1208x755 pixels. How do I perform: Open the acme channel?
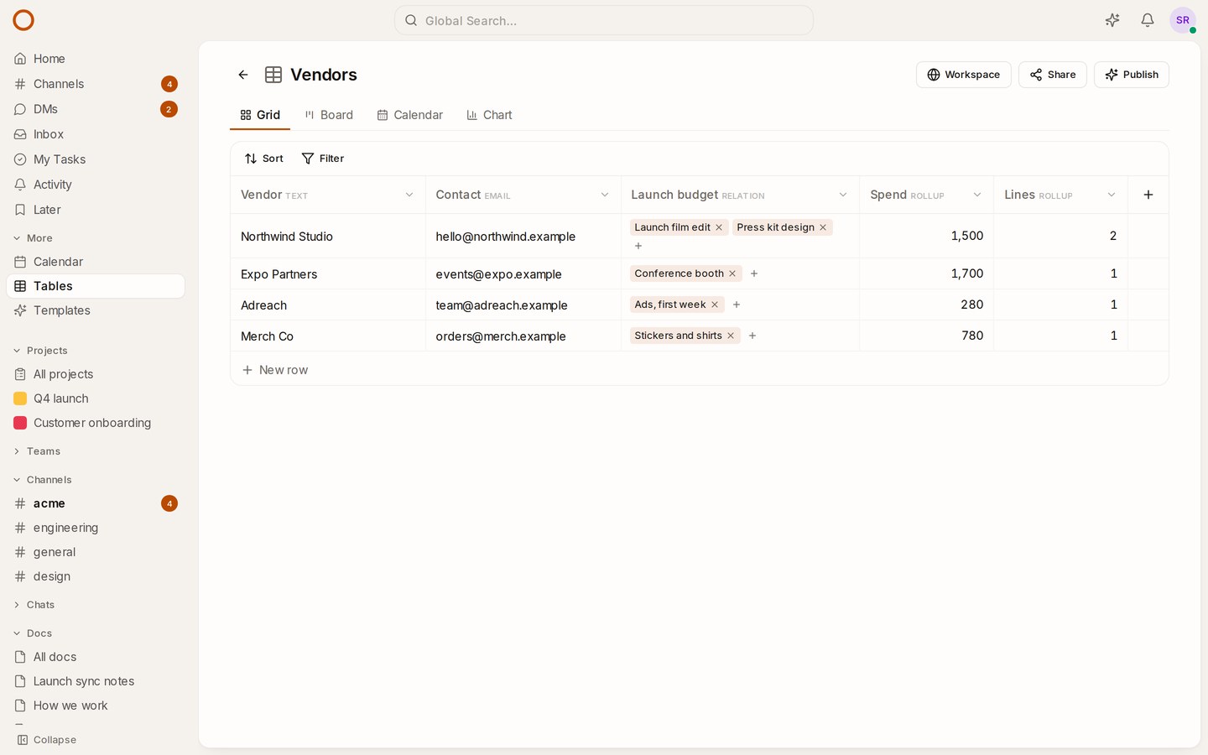coord(96,503)
